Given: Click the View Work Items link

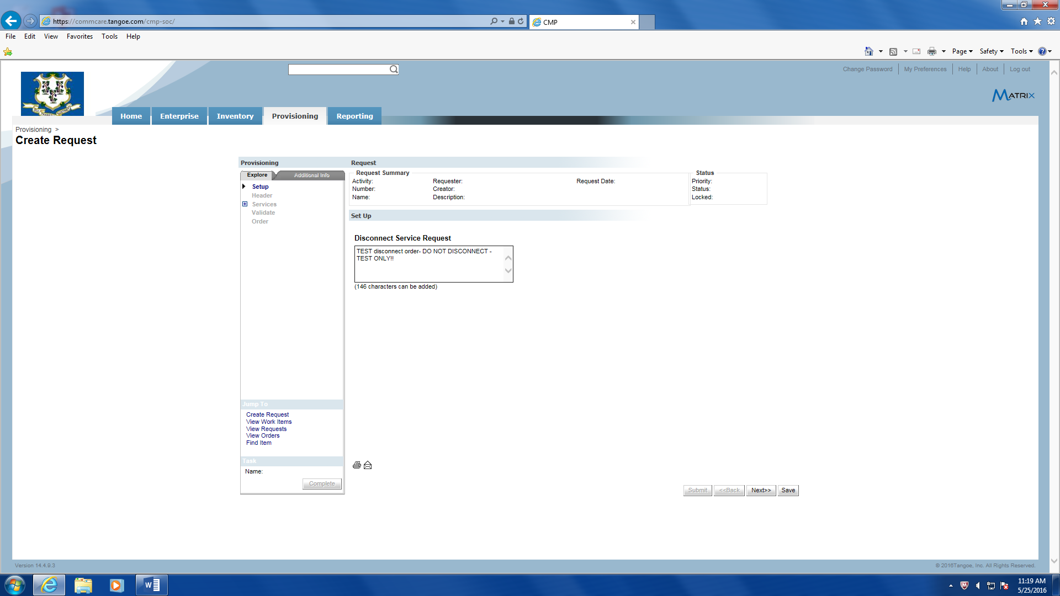Looking at the screenshot, I should click(269, 422).
